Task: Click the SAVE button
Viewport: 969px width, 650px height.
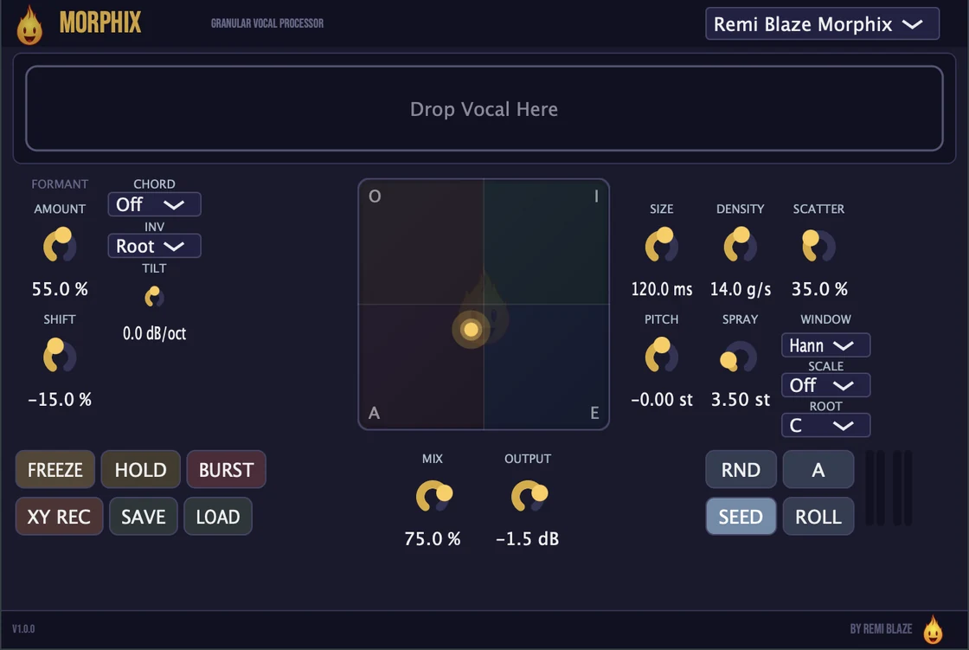Action: pos(144,517)
